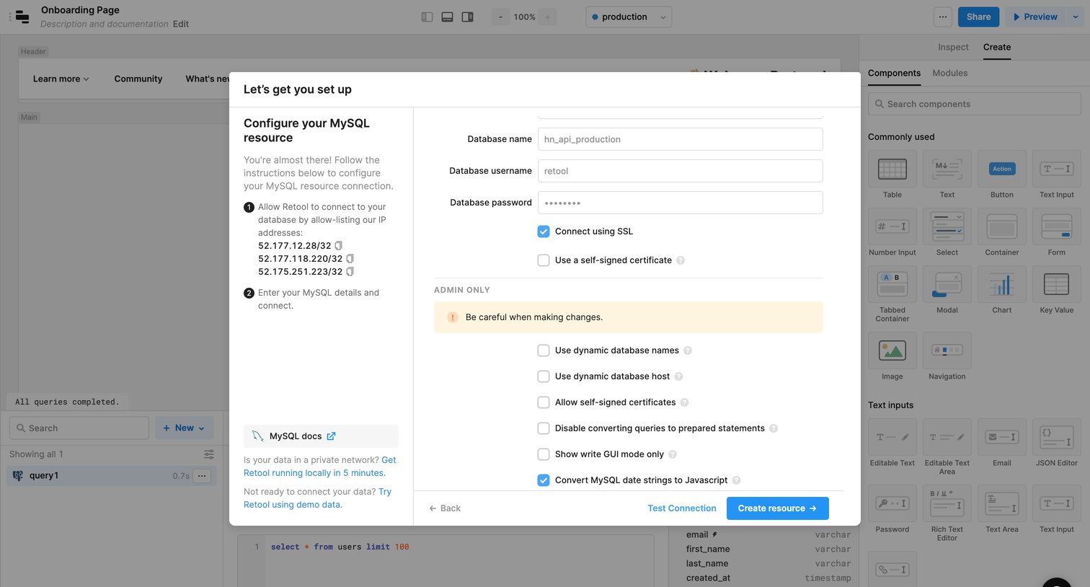Toggle the bottom panel layout icon
Viewport: 1090px width, 587px height.
pos(447,17)
